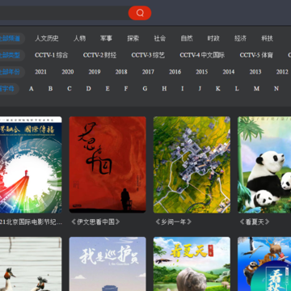Viewport: 291px width, 291px height.
Task: Open the 我是巡护员 poster thumbnail
Action: point(108,264)
